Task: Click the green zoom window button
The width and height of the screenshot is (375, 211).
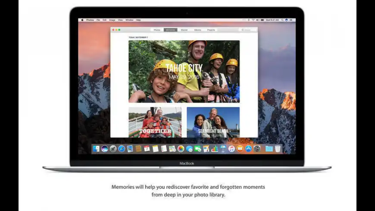Action: click(x=119, y=30)
